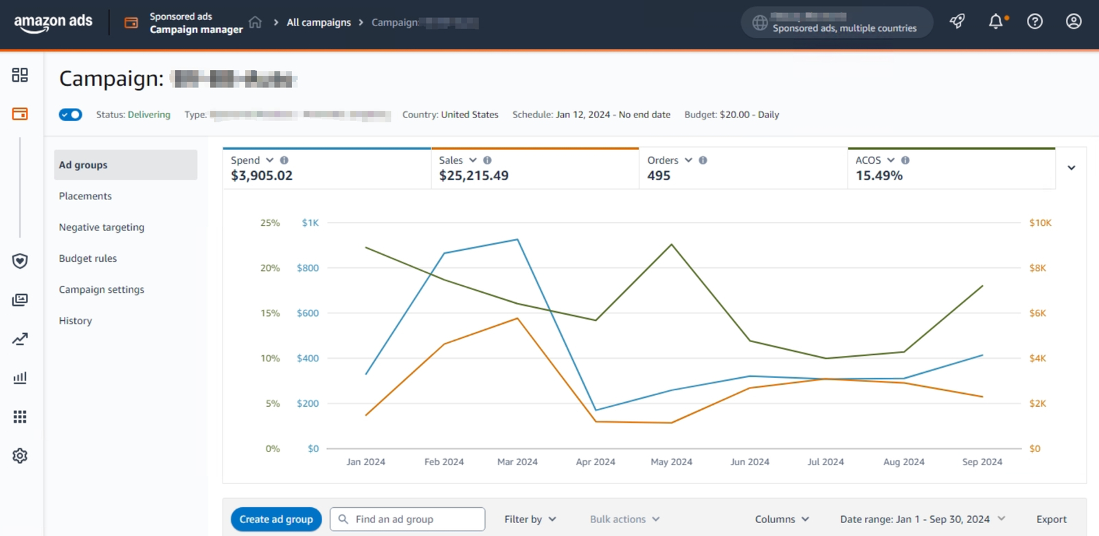Open the Spend metric dropdown
Screen dimensions: 1099x536
coord(269,160)
